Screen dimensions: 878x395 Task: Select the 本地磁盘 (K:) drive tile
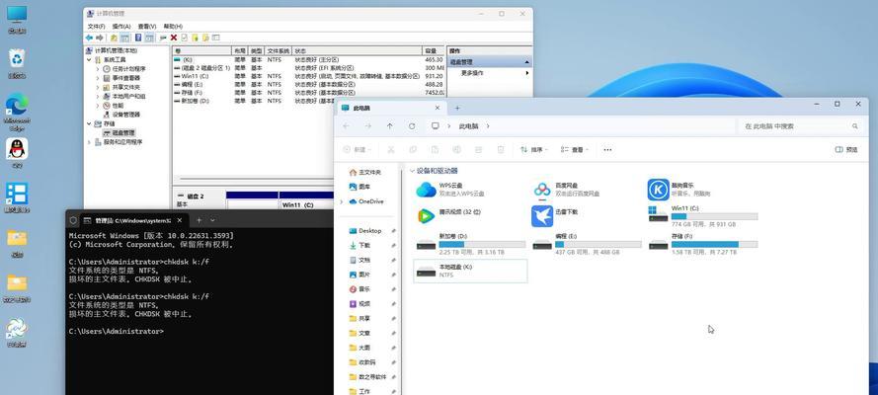tap(470, 272)
